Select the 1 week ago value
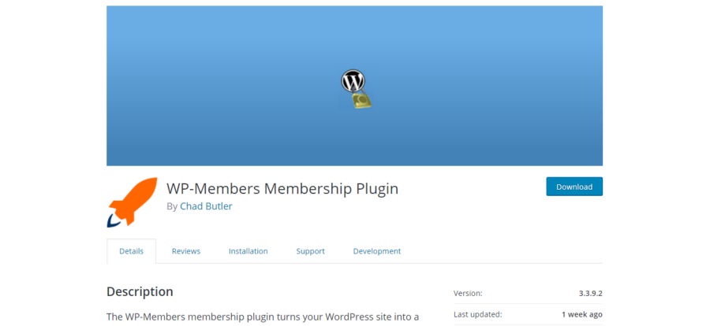Viewport: 710px width, 326px height. 582,314
